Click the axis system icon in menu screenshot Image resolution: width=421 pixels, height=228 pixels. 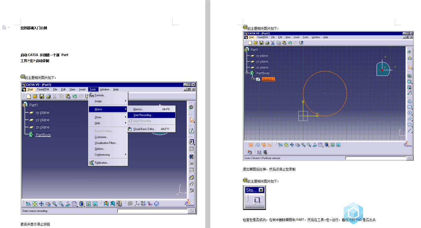click(137, 204)
